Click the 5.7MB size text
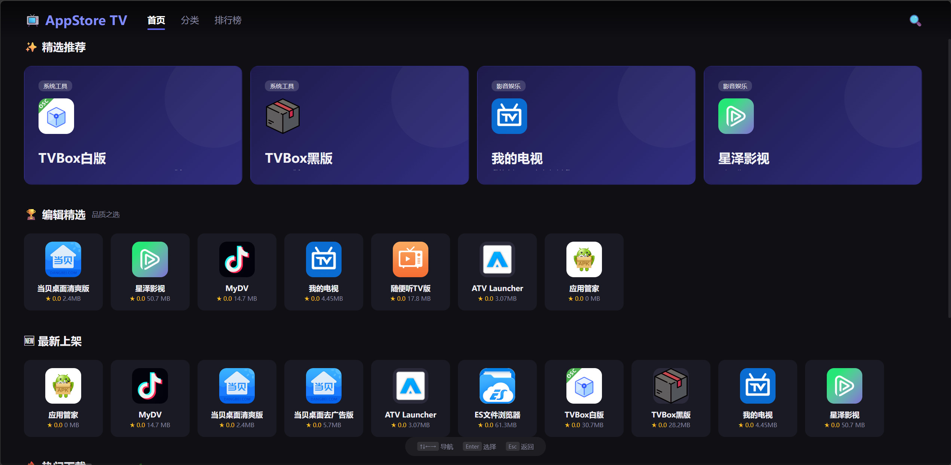 tap(331, 425)
